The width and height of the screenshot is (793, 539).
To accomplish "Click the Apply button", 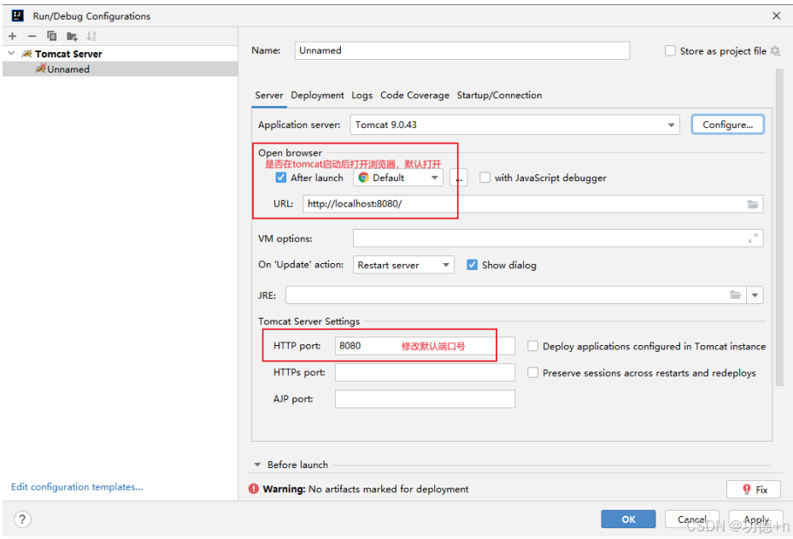I will point(756,518).
